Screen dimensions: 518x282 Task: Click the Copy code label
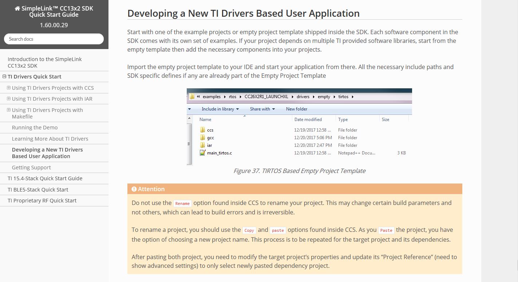click(x=249, y=230)
